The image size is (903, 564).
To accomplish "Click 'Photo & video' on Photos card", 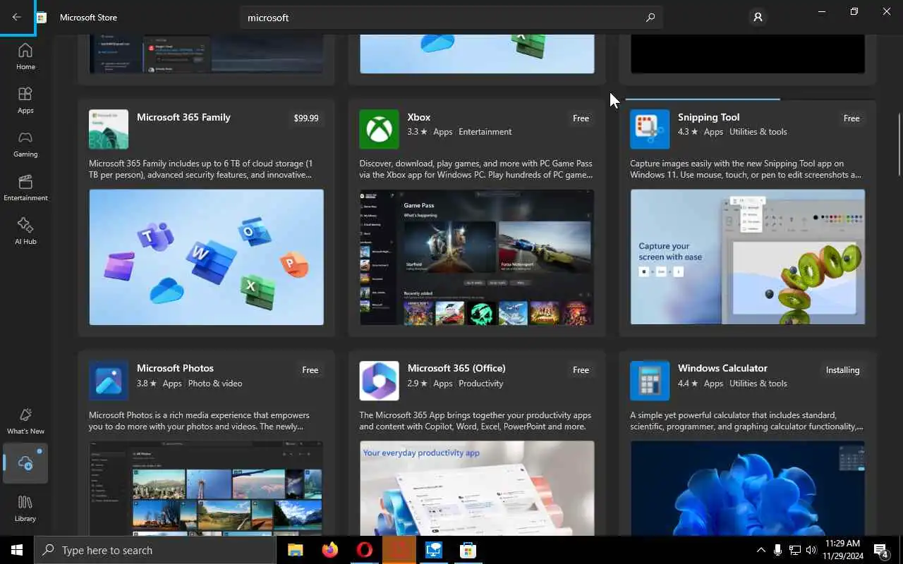I will click(215, 384).
